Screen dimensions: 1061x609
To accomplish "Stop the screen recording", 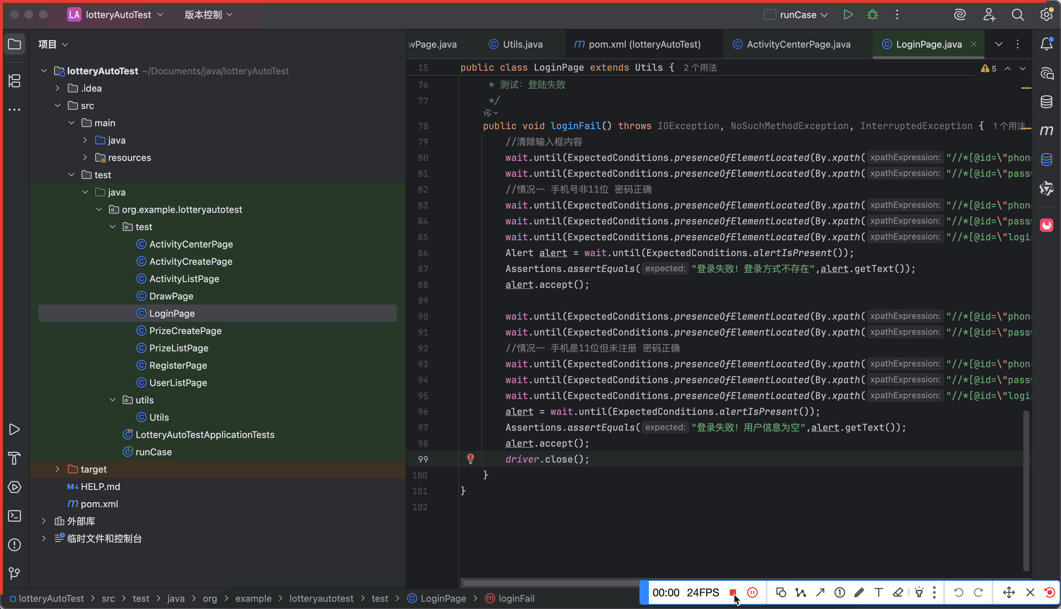I will (733, 592).
